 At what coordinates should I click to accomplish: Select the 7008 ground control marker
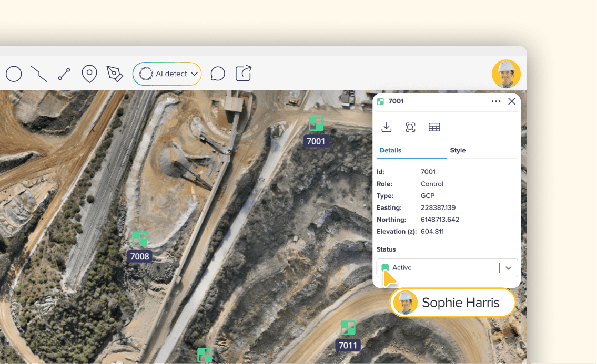(x=139, y=239)
